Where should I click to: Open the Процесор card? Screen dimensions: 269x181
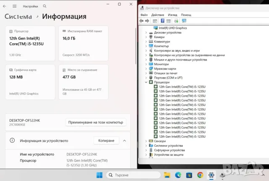(30, 43)
